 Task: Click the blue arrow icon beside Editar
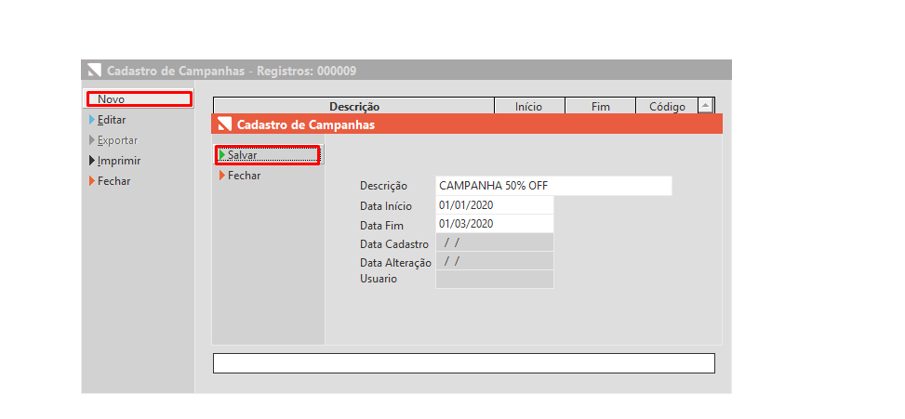click(92, 120)
